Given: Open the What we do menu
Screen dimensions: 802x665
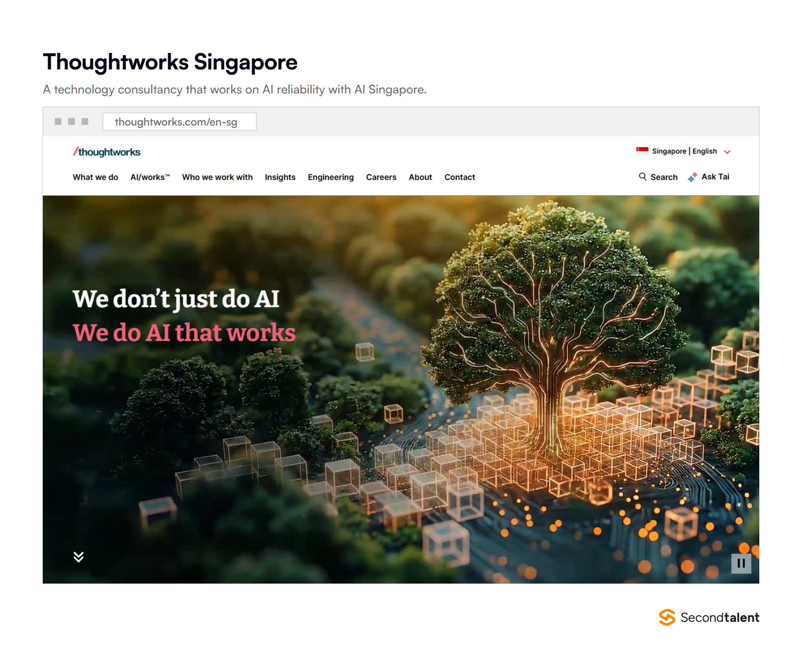Looking at the screenshot, I should (x=95, y=177).
